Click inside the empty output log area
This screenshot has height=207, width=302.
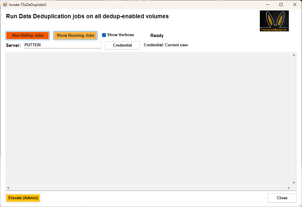click(x=148, y=119)
